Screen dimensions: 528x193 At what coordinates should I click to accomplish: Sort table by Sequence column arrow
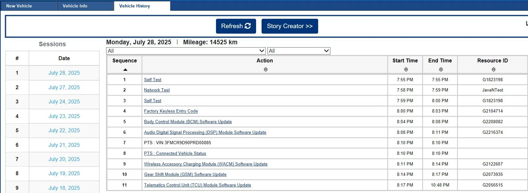[125, 70]
